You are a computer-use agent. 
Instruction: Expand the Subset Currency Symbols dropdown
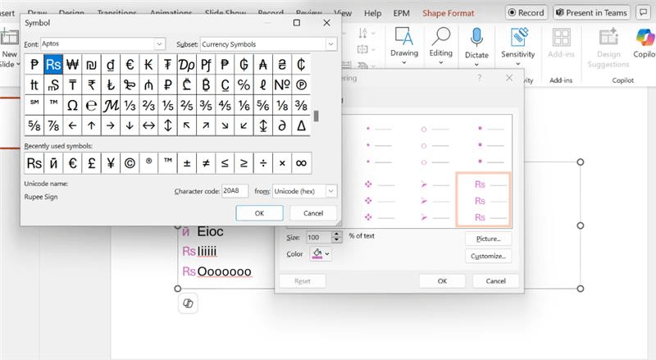pos(331,44)
